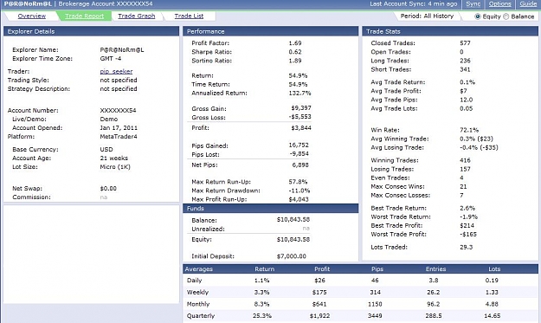Click Max Profit Run-Up value $4,043
541x323 pixels.
[299, 199]
